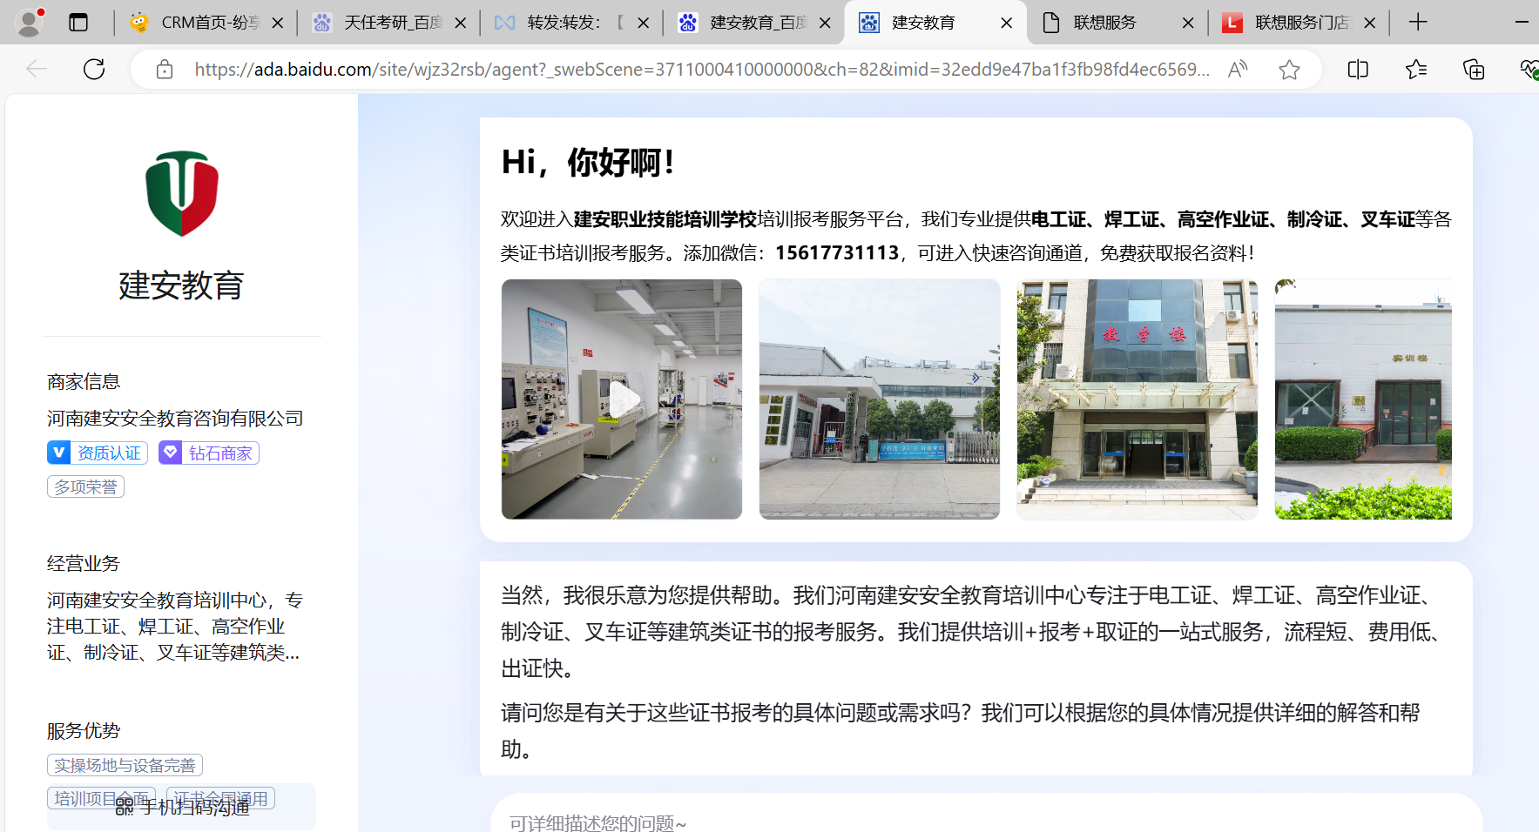Switch to the 转发:转发 tab
The height and width of the screenshot is (832, 1539).
click(570, 23)
